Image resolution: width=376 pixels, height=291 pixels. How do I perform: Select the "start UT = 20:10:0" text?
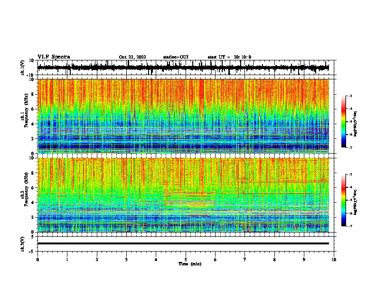point(229,57)
